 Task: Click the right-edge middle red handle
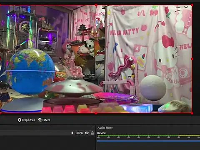[192, 59]
